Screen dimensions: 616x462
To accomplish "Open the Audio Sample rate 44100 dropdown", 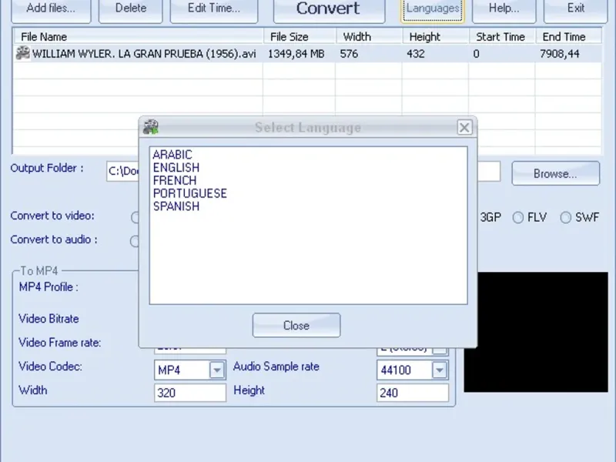I will pos(440,370).
